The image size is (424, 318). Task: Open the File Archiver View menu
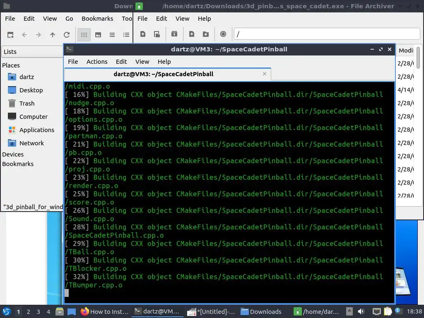click(182, 19)
